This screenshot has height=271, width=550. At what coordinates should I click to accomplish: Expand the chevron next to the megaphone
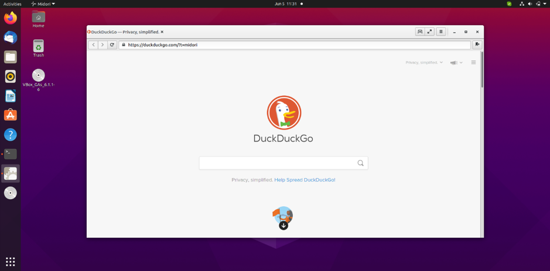point(461,62)
